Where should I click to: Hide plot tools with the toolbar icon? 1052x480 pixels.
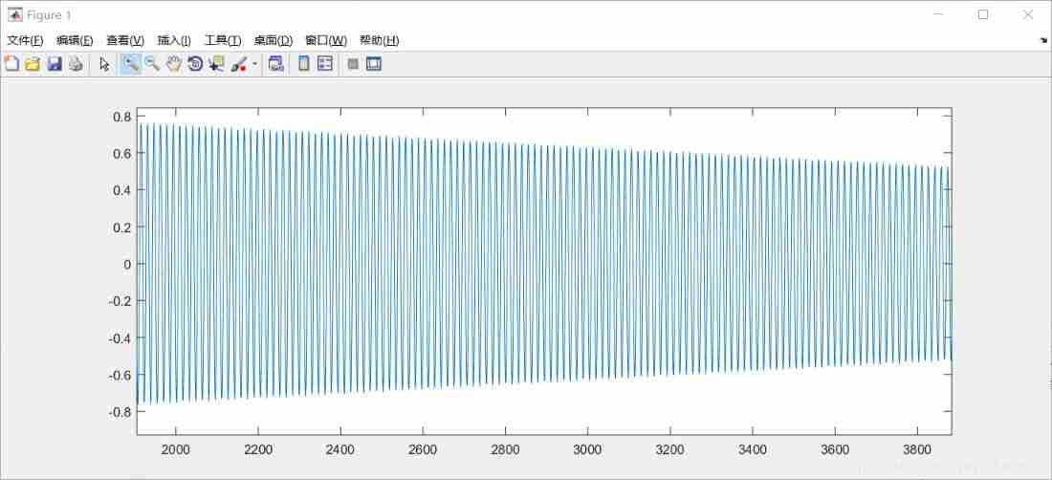click(x=353, y=64)
